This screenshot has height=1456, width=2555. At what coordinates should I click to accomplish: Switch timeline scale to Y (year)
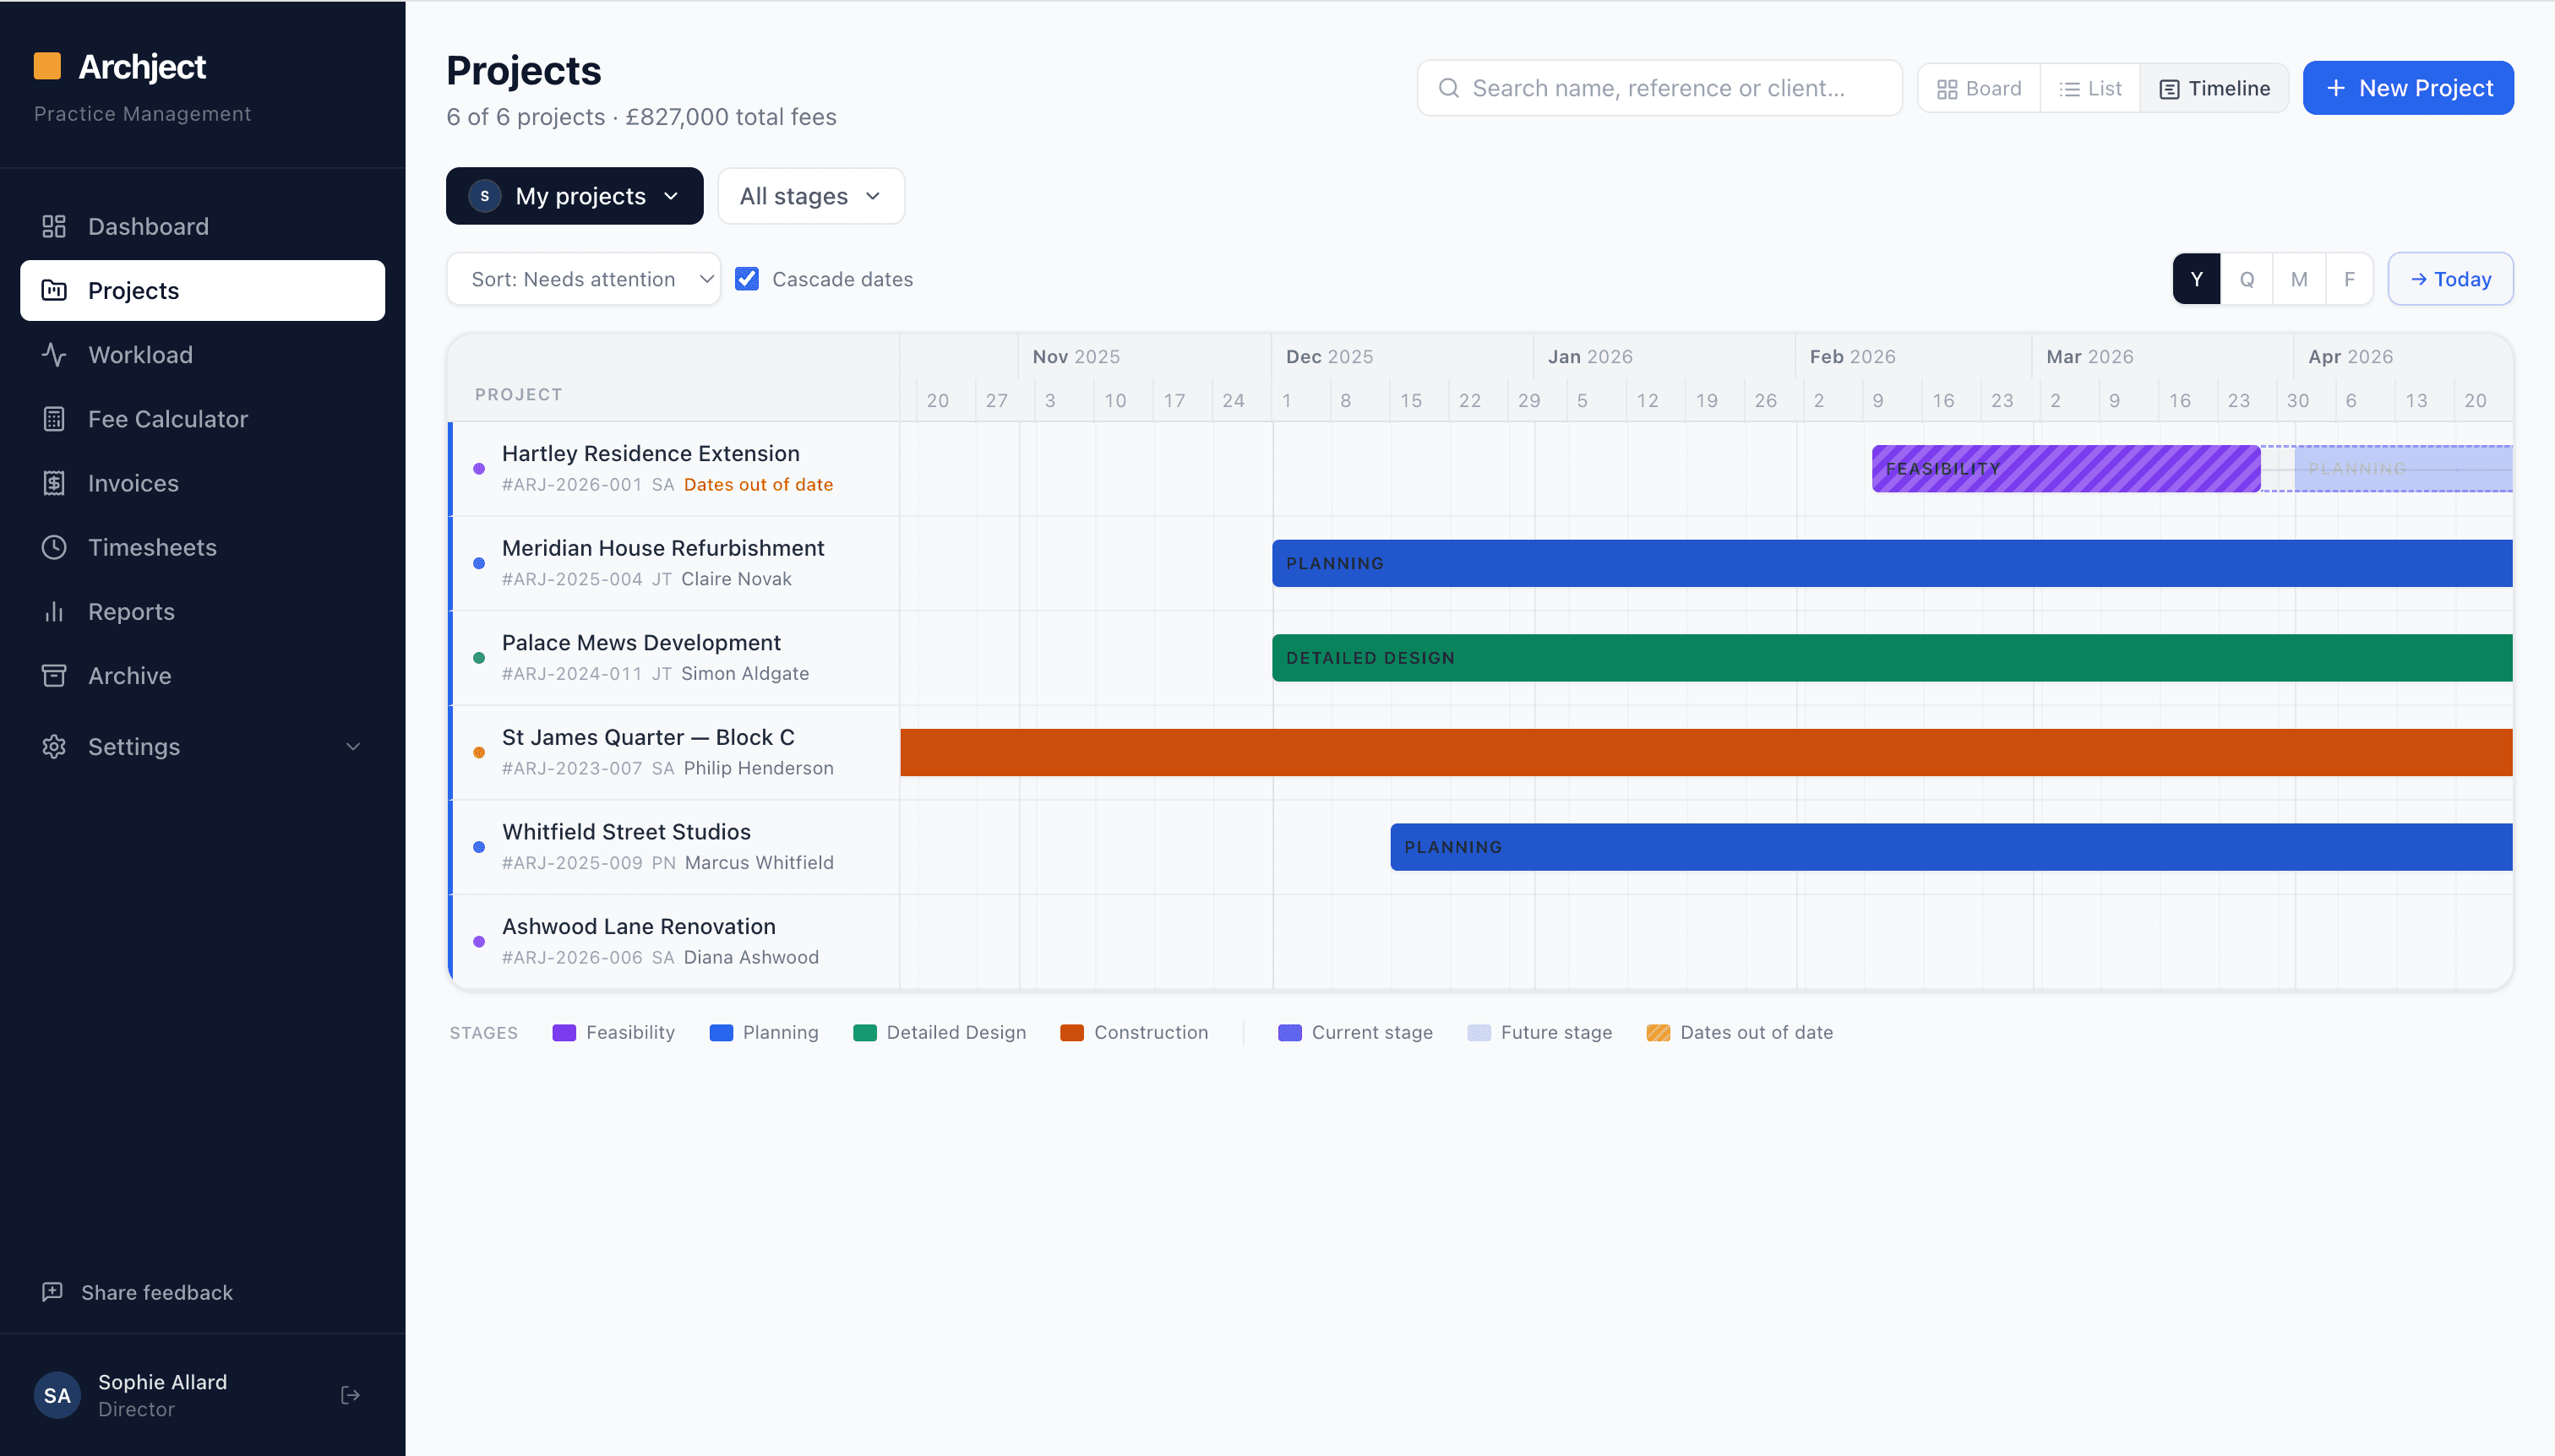click(2197, 279)
